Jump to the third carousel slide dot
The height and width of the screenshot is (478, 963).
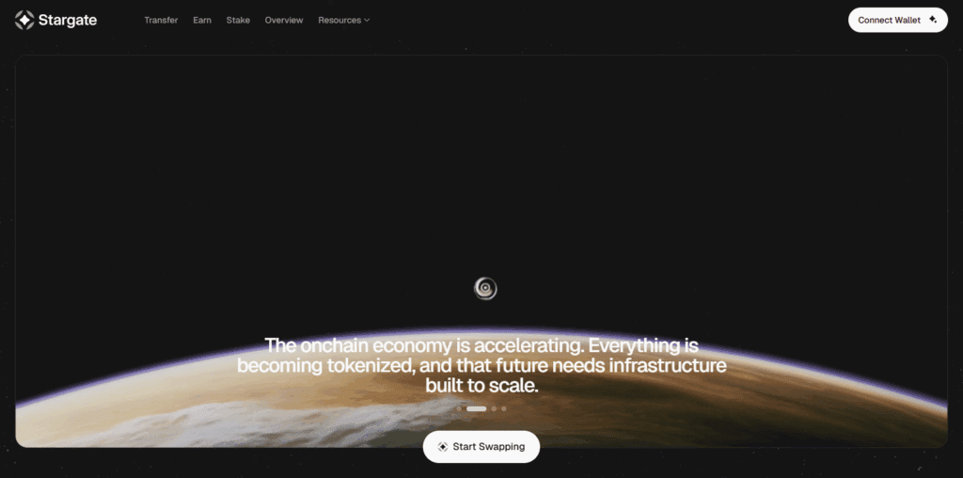(x=494, y=408)
